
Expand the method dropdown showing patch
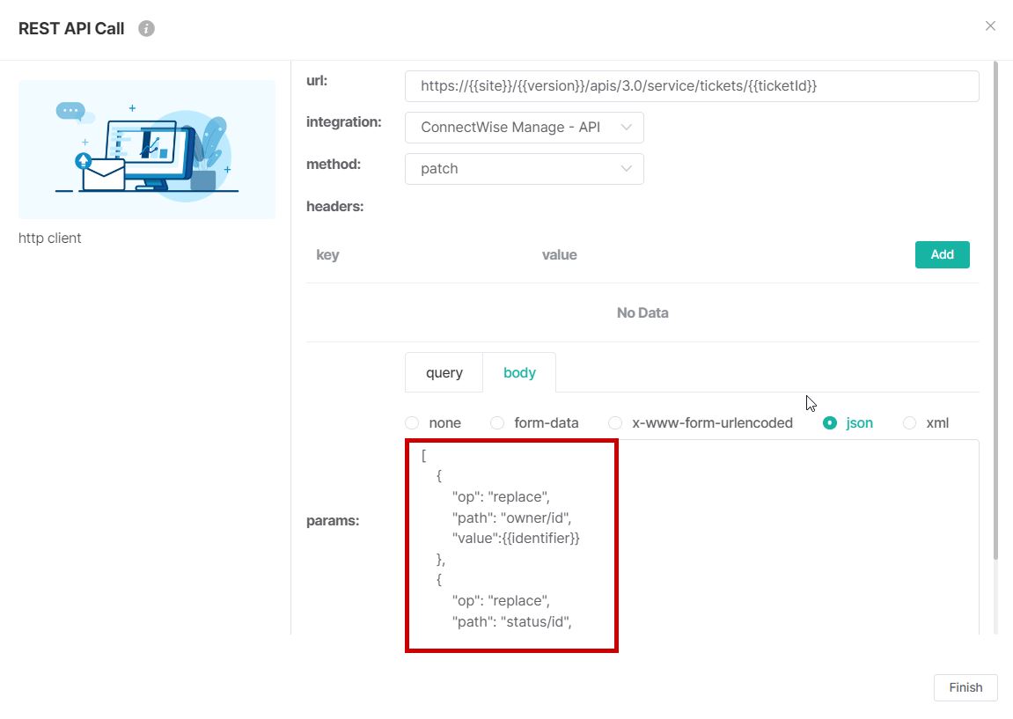pyautogui.click(x=524, y=169)
